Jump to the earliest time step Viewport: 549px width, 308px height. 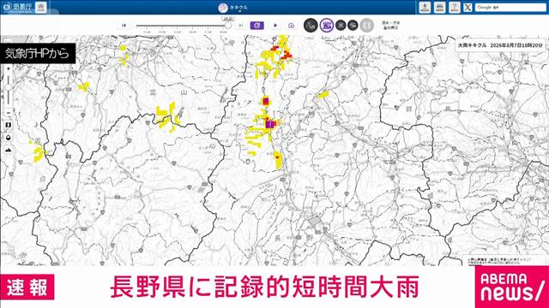click(x=124, y=26)
